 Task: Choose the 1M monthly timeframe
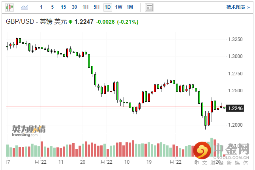[x=129, y=7]
